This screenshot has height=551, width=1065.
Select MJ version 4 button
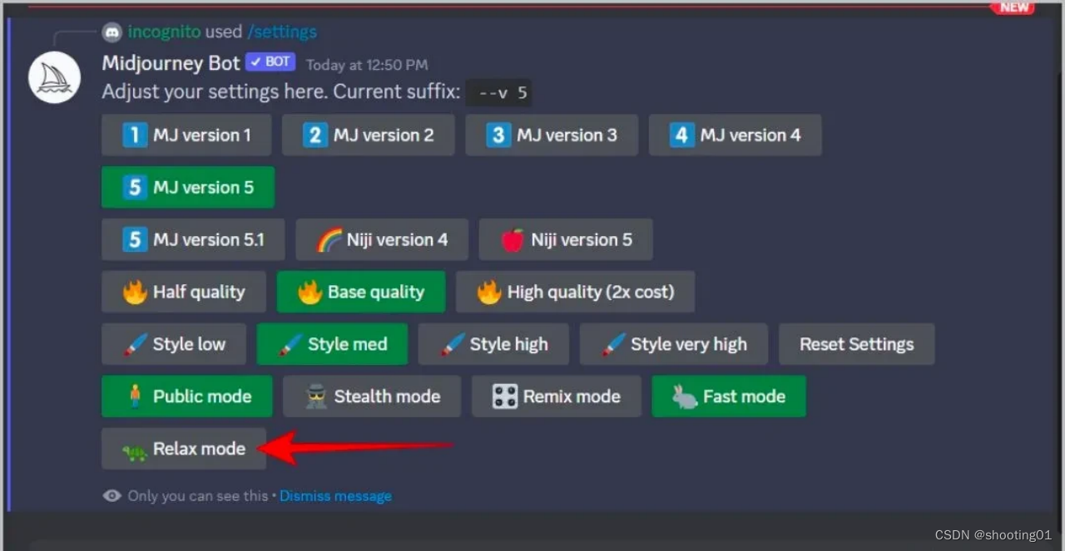point(735,135)
